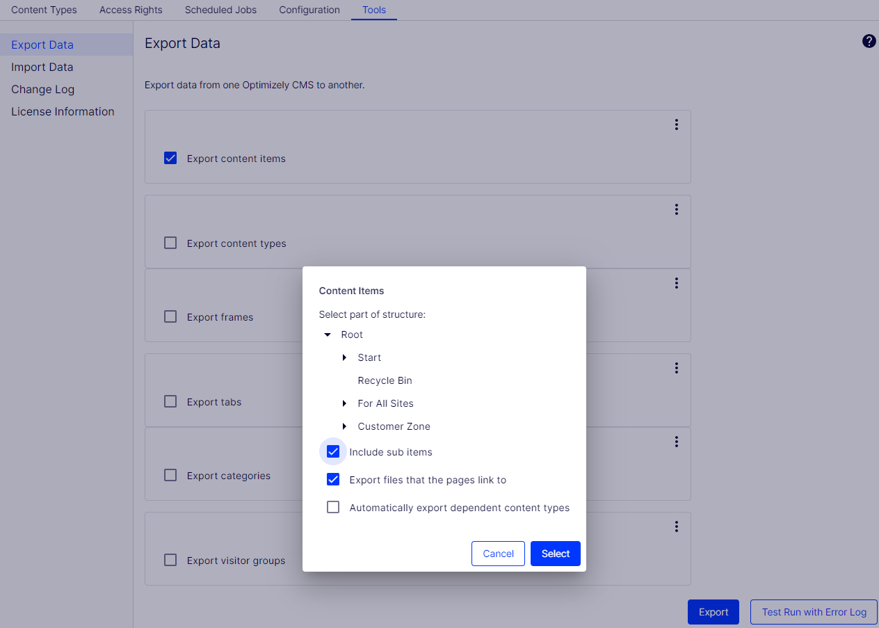
Task: Open options menu for Export content types
Action: point(676,209)
